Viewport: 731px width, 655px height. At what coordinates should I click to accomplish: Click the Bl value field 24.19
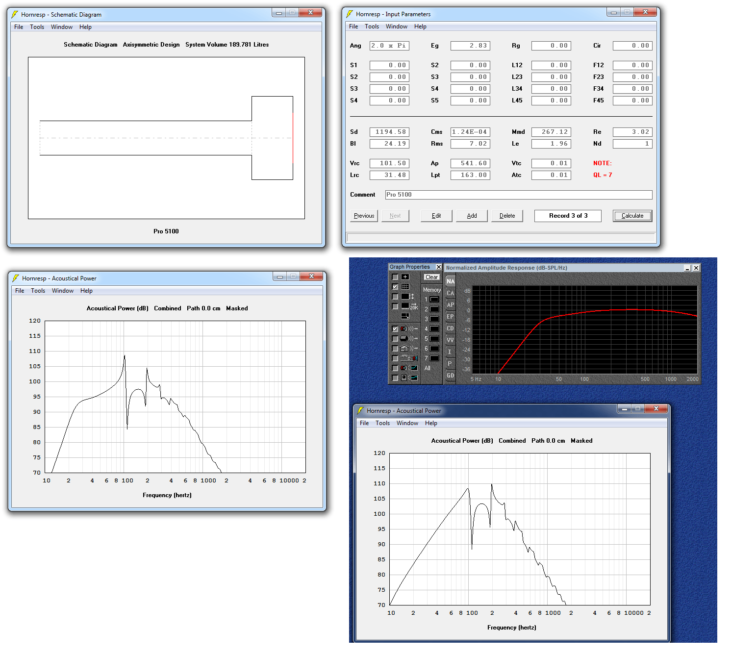(x=389, y=144)
